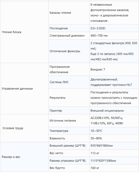The height and width of the screenshot is (173, 139).
Task: Click the '400~700 нм' value cell
Action: pos(114,36)
